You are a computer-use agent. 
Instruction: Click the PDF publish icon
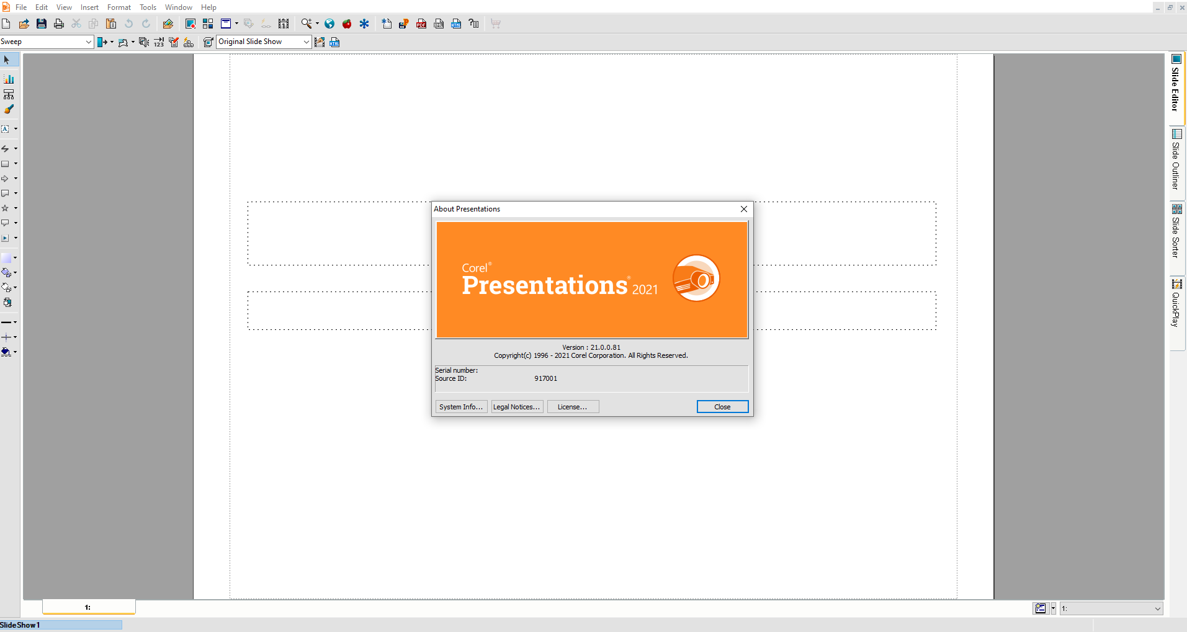tap(421, 24)
